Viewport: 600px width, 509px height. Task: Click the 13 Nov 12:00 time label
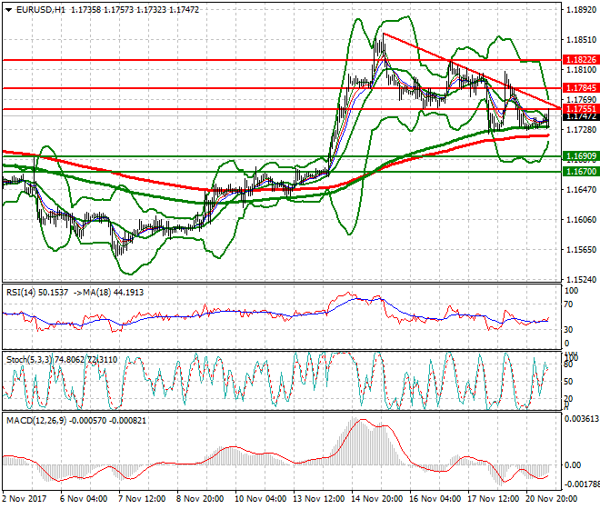[319, 499]
